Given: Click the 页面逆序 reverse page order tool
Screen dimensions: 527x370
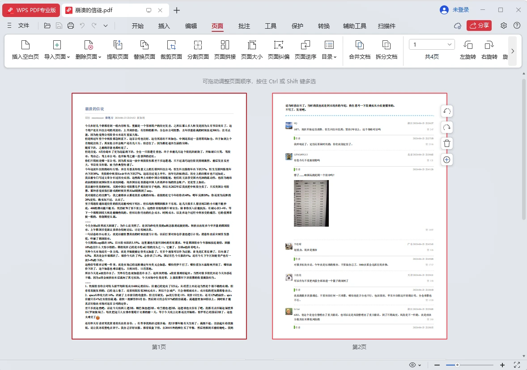Looking at the screenshot, I should point(306,50).
